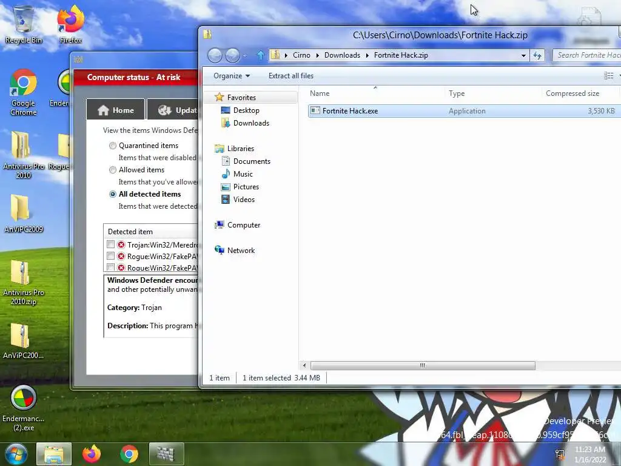The image size is (621, 466).
Task: Go back in Explorer navigation
Action: [x=215, y=55]
